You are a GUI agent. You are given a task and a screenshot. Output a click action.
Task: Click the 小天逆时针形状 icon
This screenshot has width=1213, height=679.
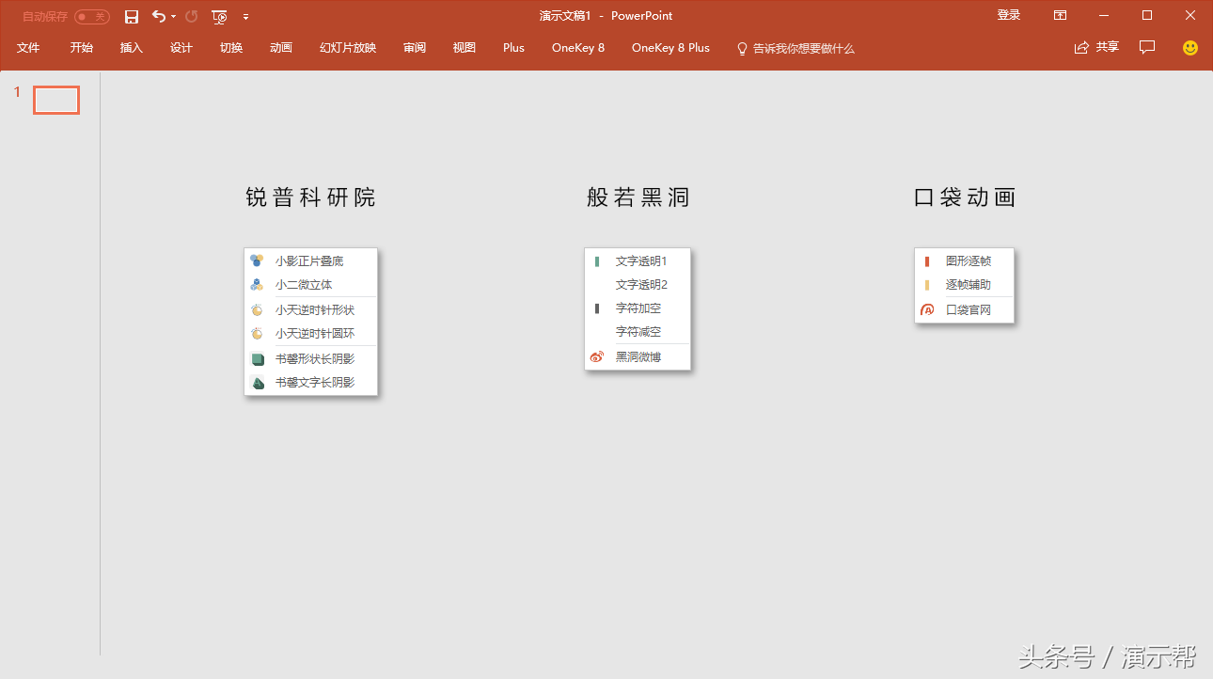(x=257, y=309)
